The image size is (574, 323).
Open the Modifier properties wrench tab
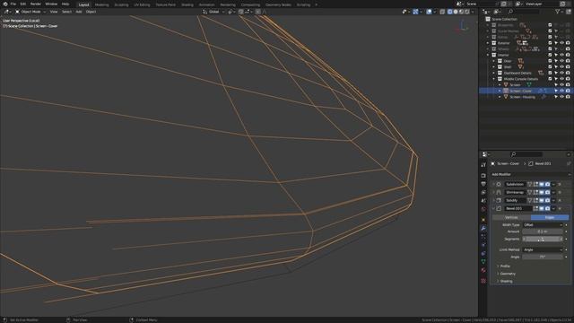(x=483, y=228)
